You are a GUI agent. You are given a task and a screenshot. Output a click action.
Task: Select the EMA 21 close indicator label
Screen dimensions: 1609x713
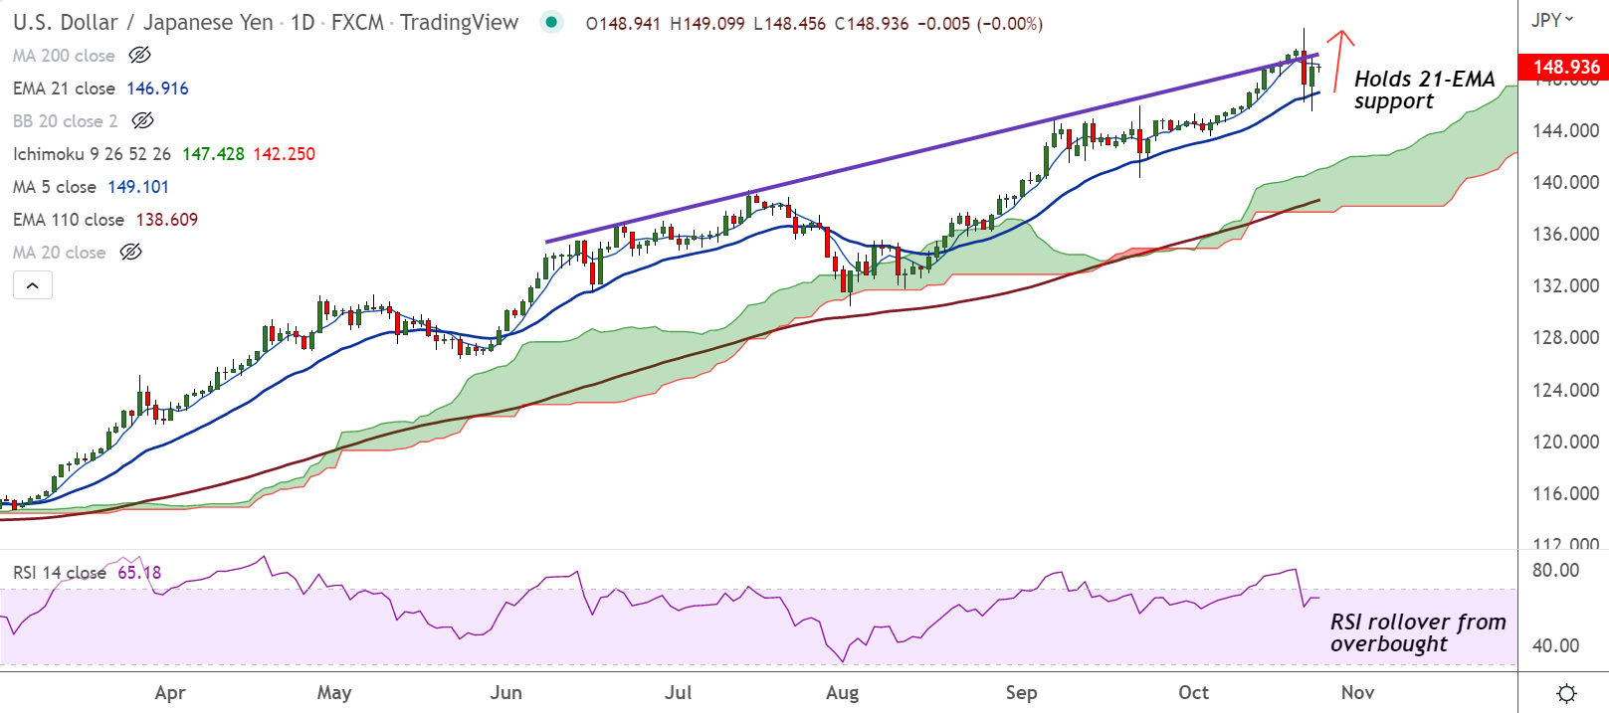pyautogui.click(x=64, y=89)
